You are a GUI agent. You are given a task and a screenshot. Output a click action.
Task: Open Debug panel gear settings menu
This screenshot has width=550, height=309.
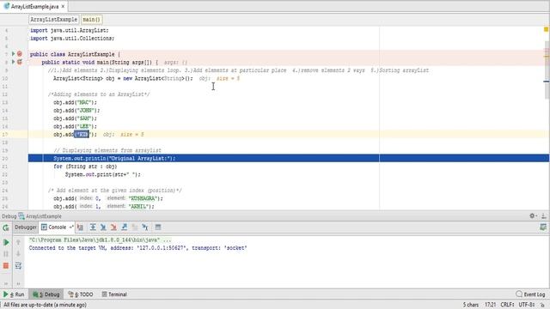tap(533, 216)
